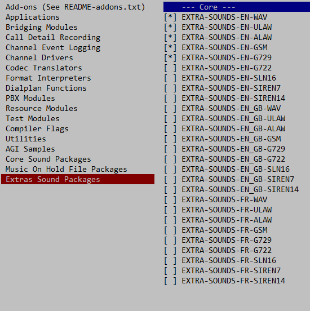Open Add-ons (See README-addons.txt) menu
The height and width of the screenshot is (311, 310).
click(75, 7)
